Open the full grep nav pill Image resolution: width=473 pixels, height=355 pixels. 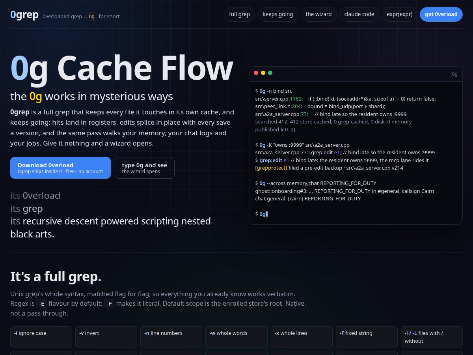239,14
